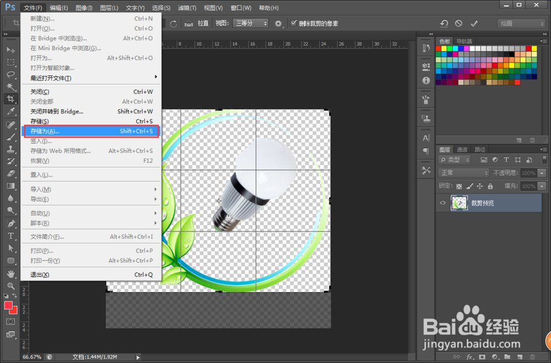Switch to the 路径 tab
Viewport: 551px width, 363px height.
pyautogui.click(x=480, y=150)
